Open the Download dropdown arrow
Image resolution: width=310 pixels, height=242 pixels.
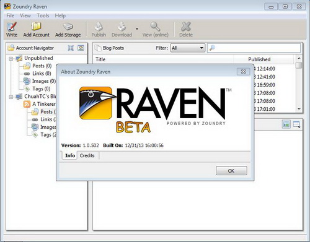click(x=137, y=29)
